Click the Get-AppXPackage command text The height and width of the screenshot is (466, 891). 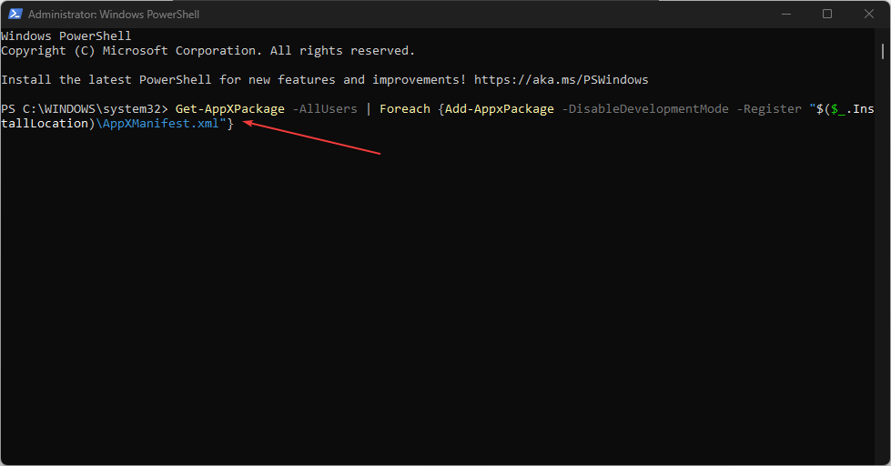pos(229,109)
